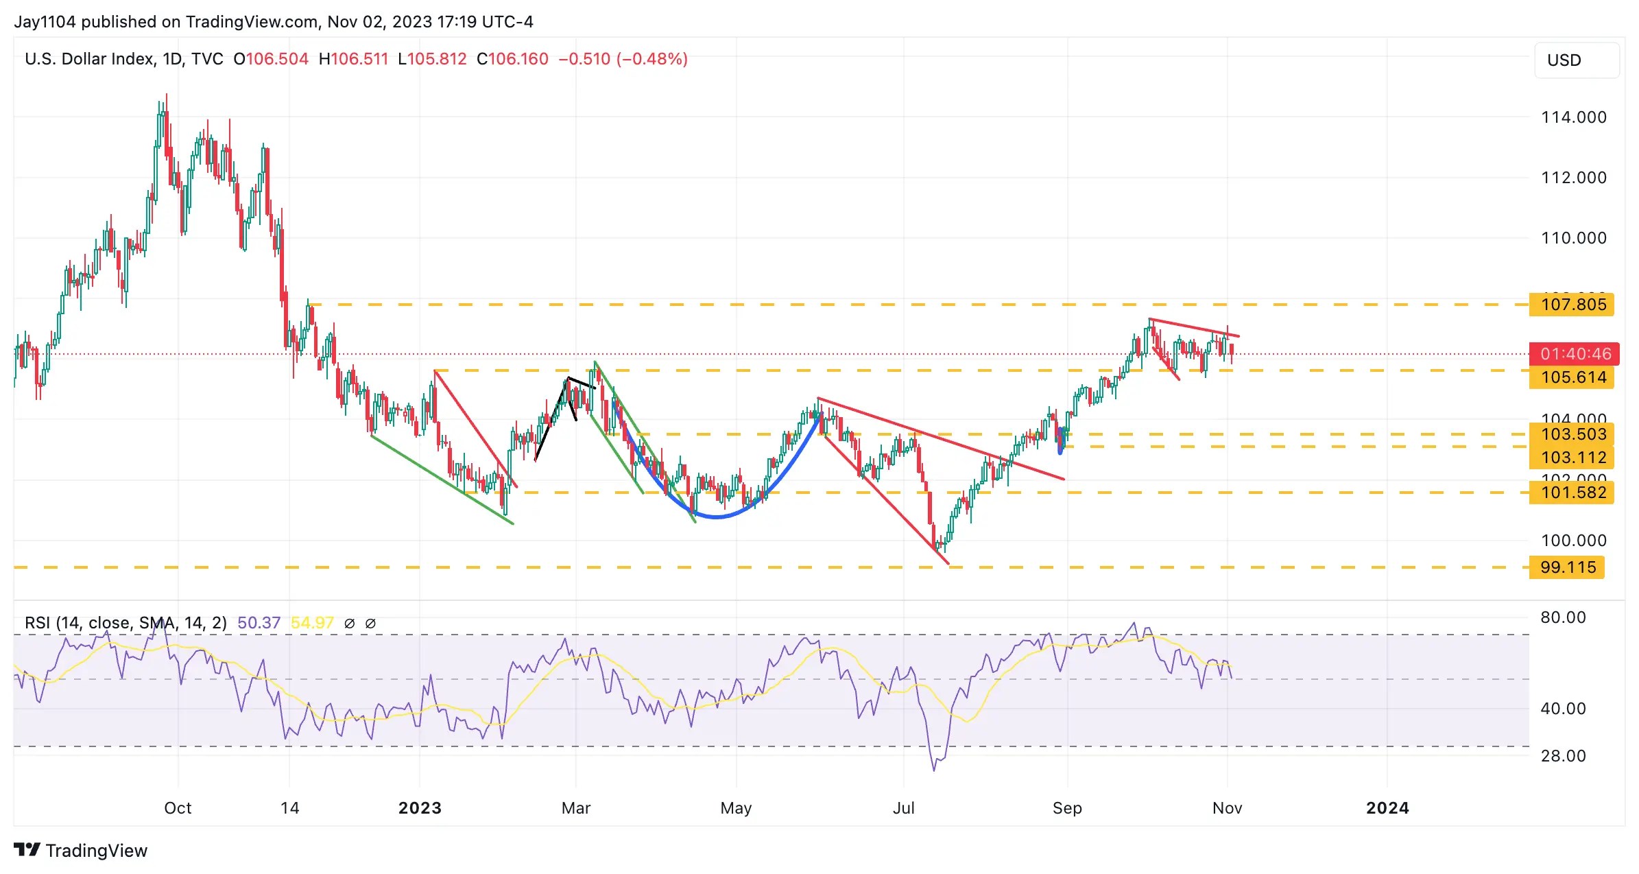Click the change value −0.510 (−0.48%)
Screen dimensions: 1639x874
[623, 59]
